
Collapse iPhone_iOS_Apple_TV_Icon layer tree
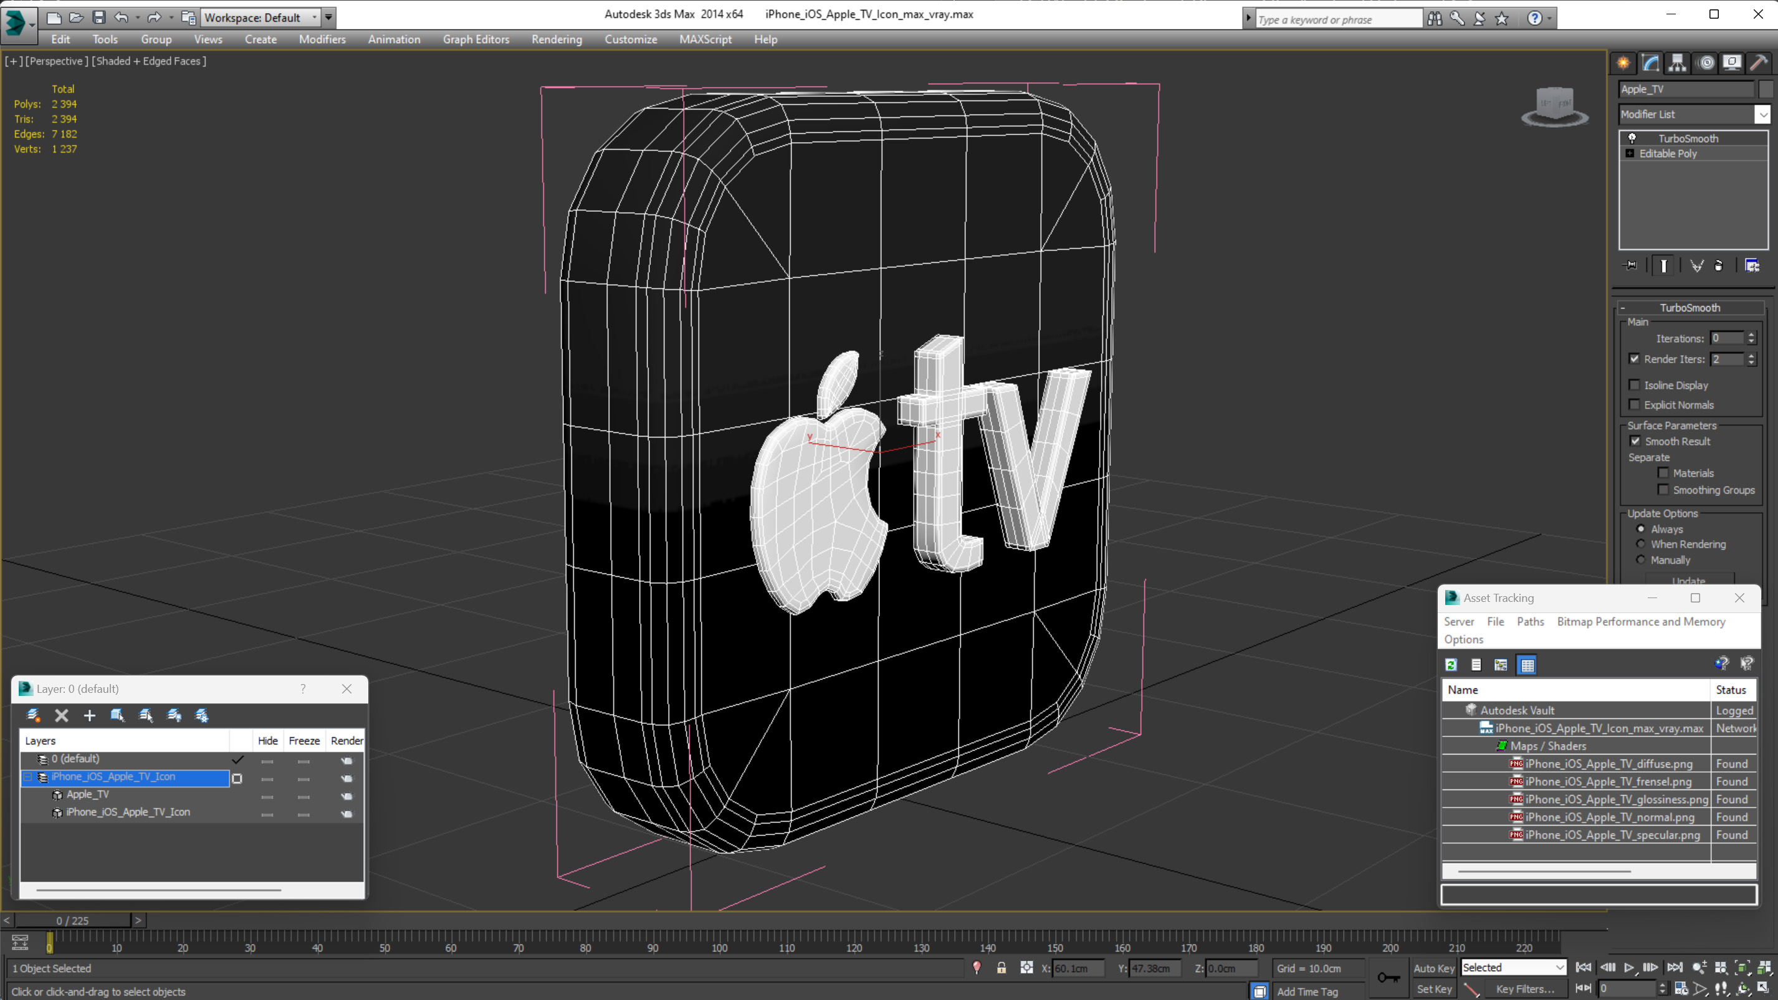(x=27, y=777)
